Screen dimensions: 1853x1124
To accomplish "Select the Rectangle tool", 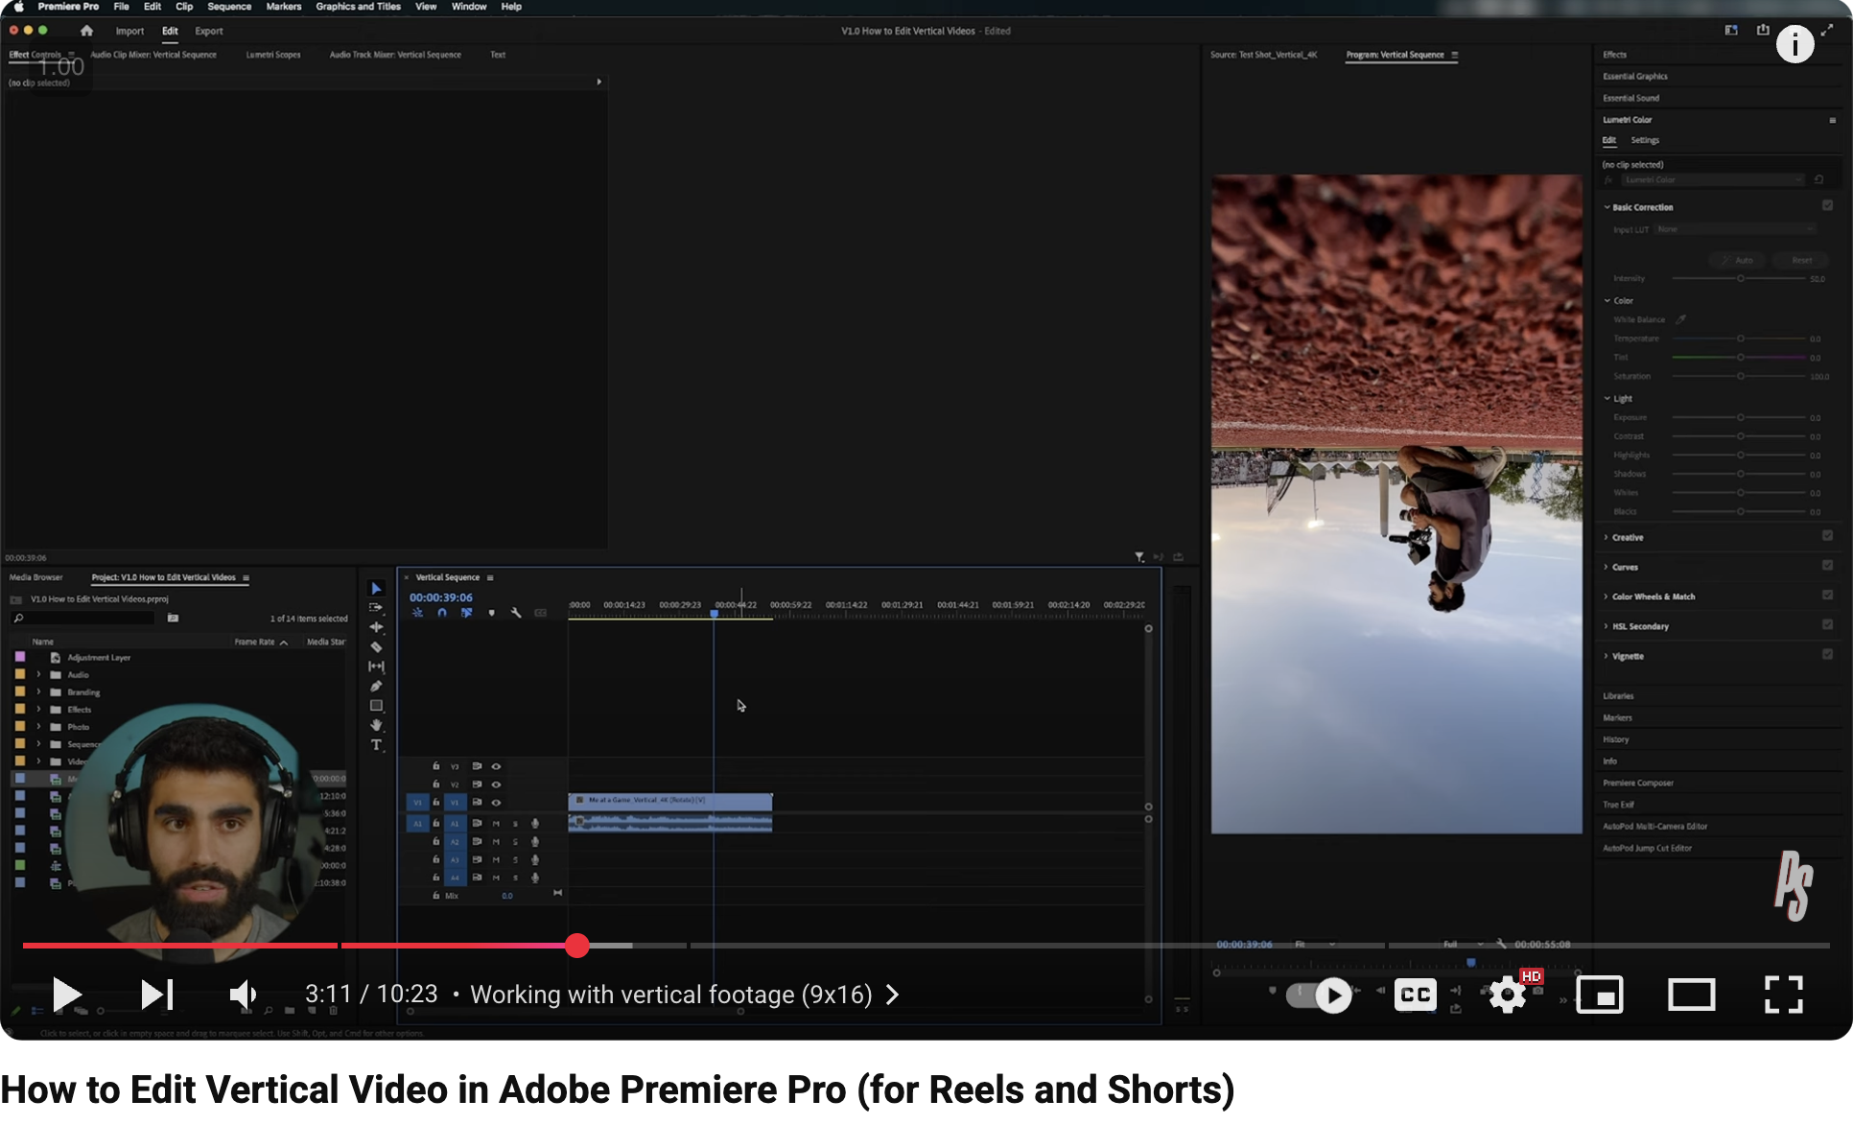I will [376, 706].
